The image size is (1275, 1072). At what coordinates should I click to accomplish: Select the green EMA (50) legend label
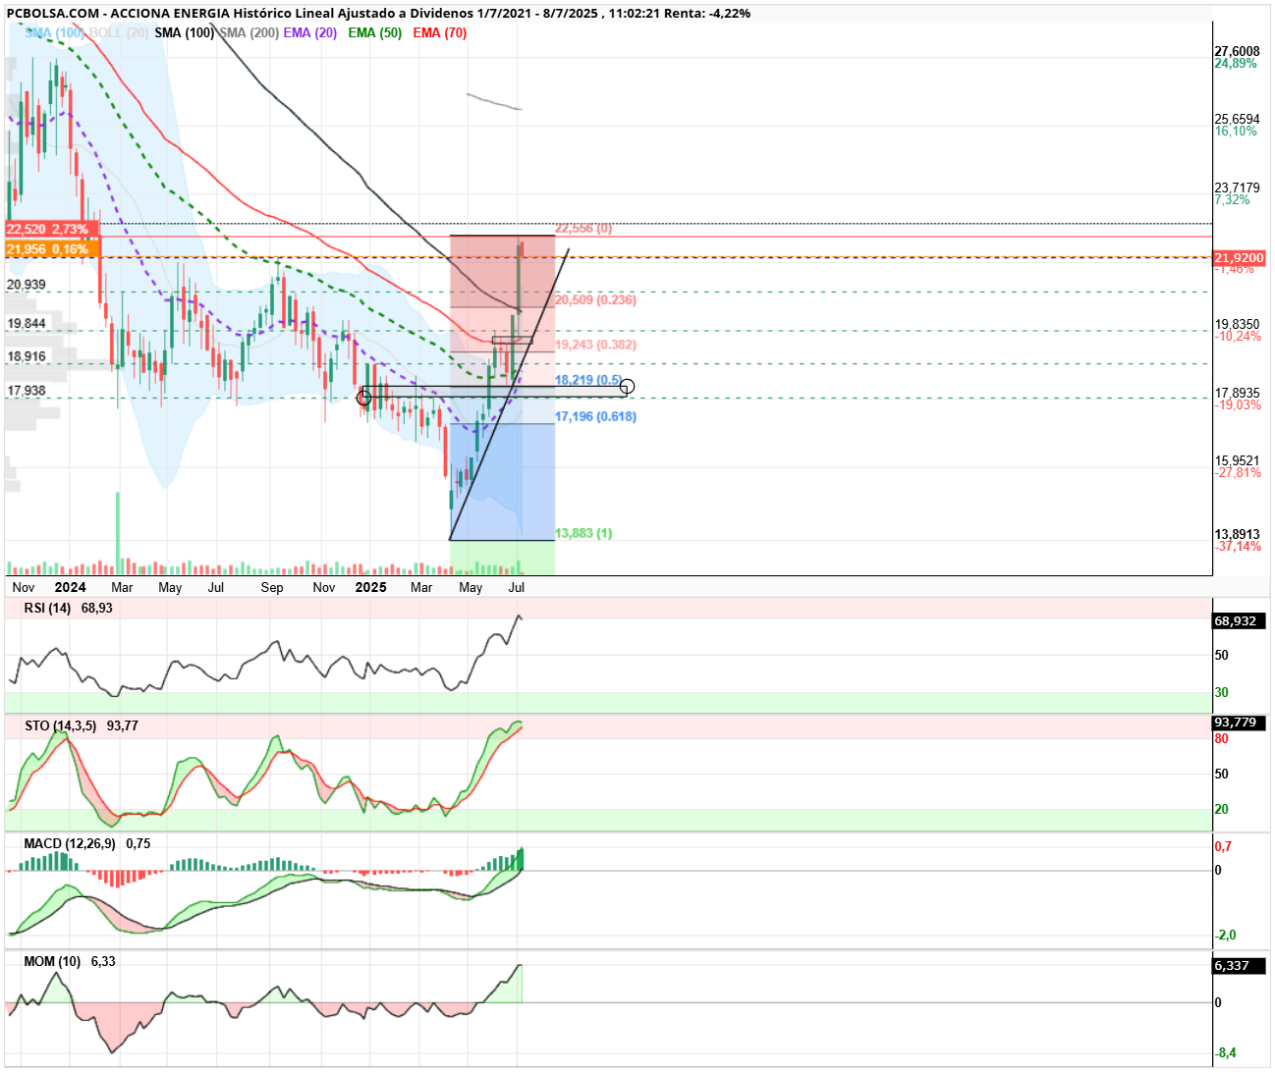click(x=375, y=32)
